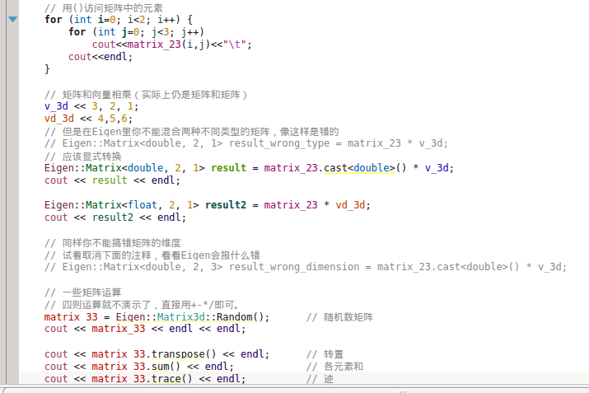Click on 'for (int j=0; j<3; j++)' line
589x393 pixels.
[137, 32]
